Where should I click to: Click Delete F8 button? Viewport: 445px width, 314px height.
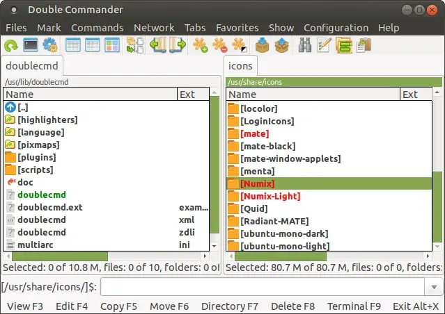coord(292,306)
